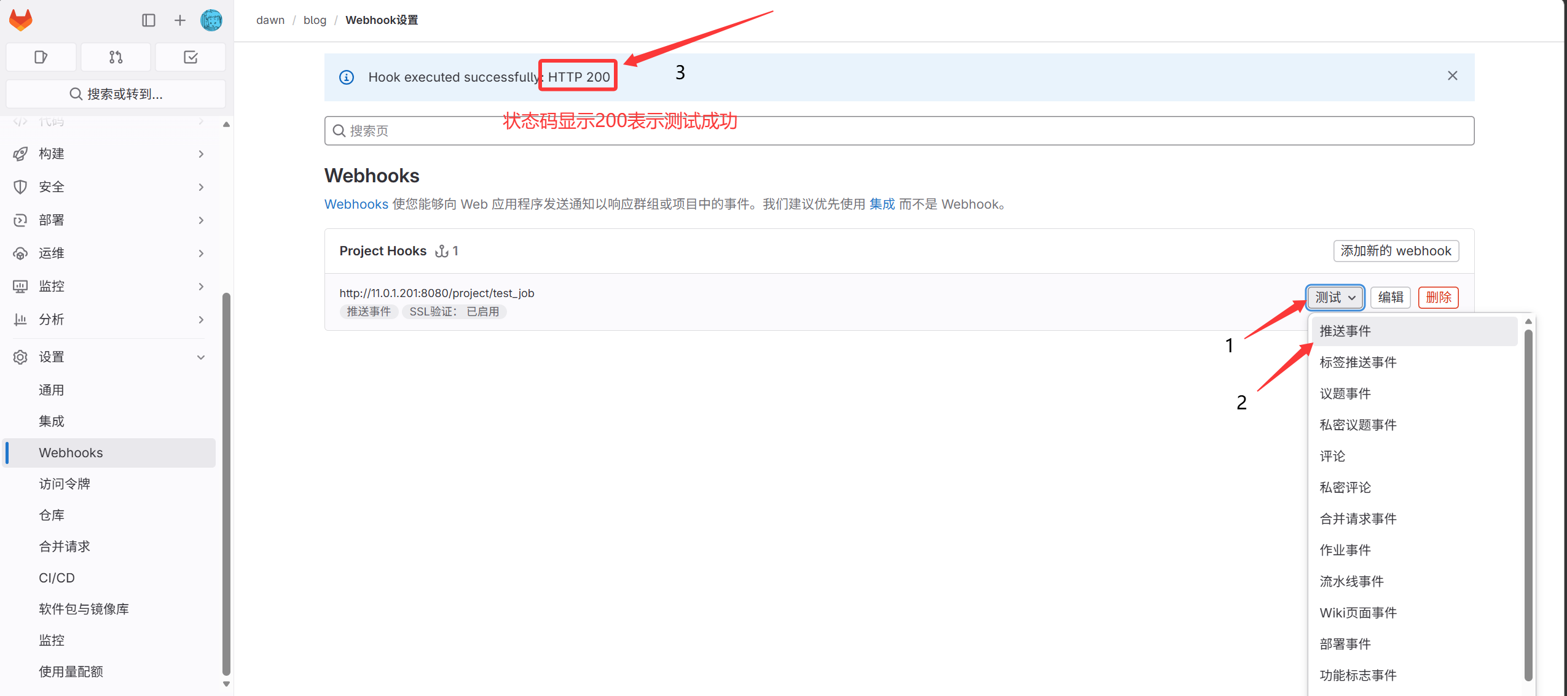Open the user avatar menu
This screenshot has width=1567, height=696.
click(x=211, y=20)
